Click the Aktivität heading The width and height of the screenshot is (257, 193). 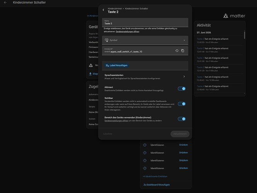click(204, 25)
